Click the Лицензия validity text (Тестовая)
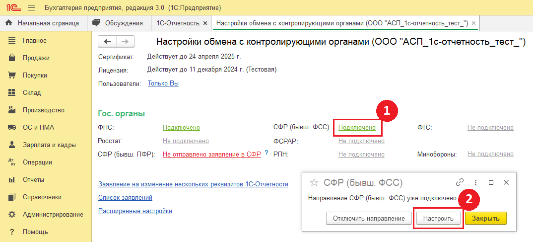This screenshot has width=533, height=242. tap(212, 70)
